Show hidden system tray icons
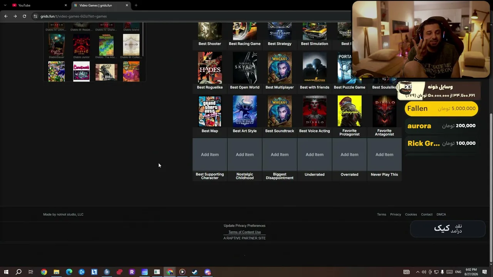This screenshot has height=277, width=493. tap(418, 272)
